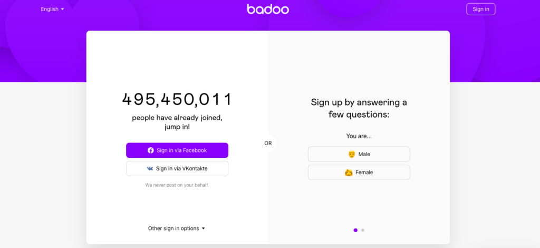Click the male face emoji icon
The image size is (540, 248).
click(352, 154)
